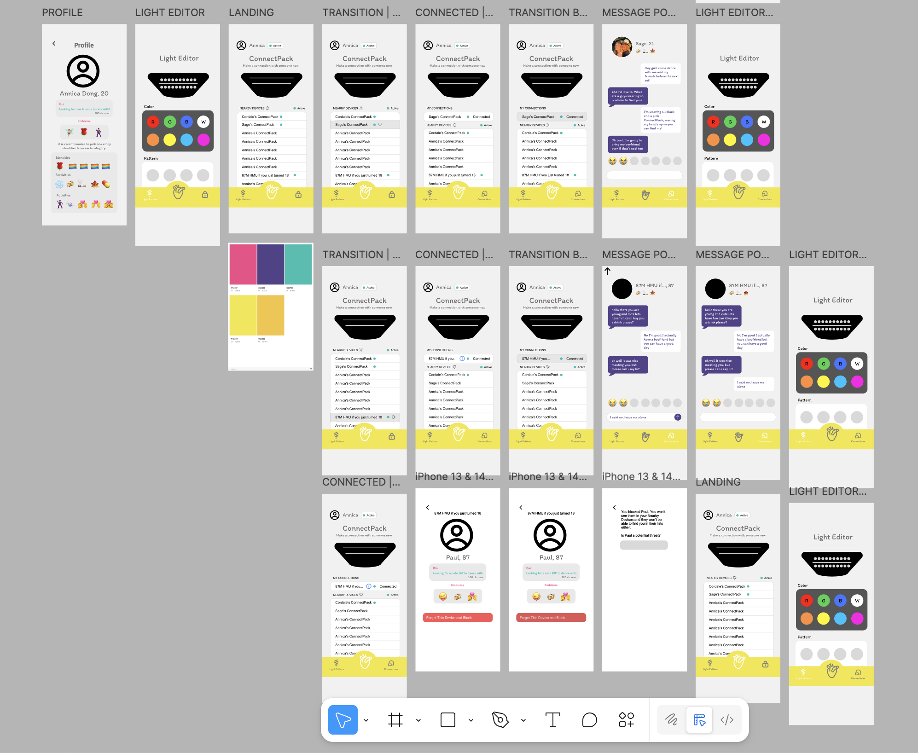Click the pink swatch in color palette frame
Viewport: 918px width, 753px height.
coord(243,265)
